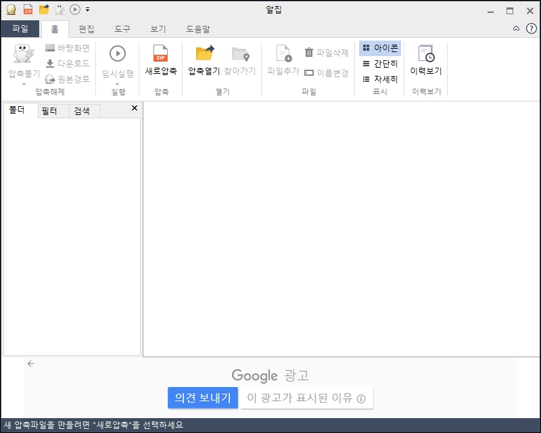Viewport: 541px width, 433px height.
Task: Open the 도움말 ribbon tab
Action: 198,29
